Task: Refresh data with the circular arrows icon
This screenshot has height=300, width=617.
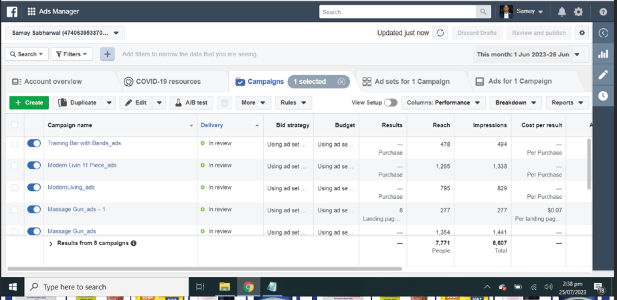Action: pos(440,33)
